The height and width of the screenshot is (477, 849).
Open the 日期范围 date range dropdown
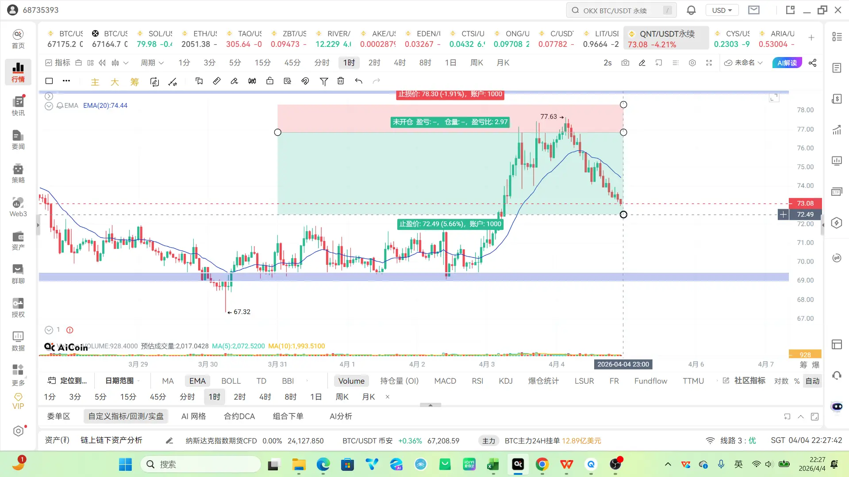pyautogui.click(x=122, y=381)
